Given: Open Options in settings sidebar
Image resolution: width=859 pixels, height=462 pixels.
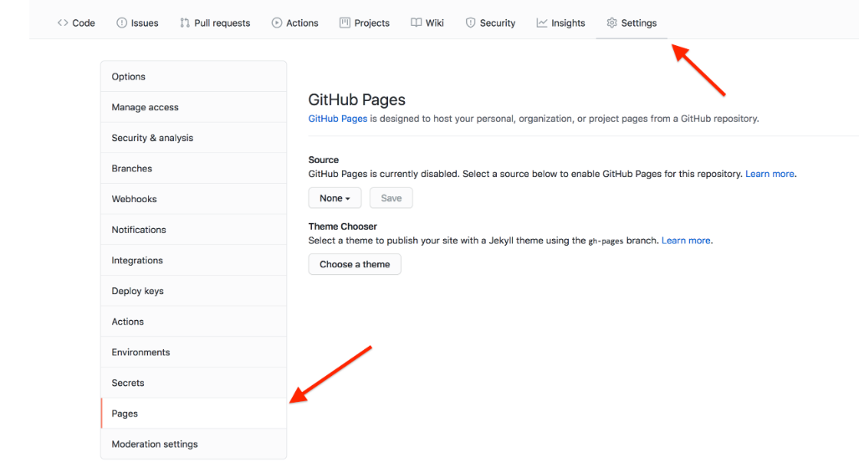Looking at the screenshot, I should (x=193, y=77).
